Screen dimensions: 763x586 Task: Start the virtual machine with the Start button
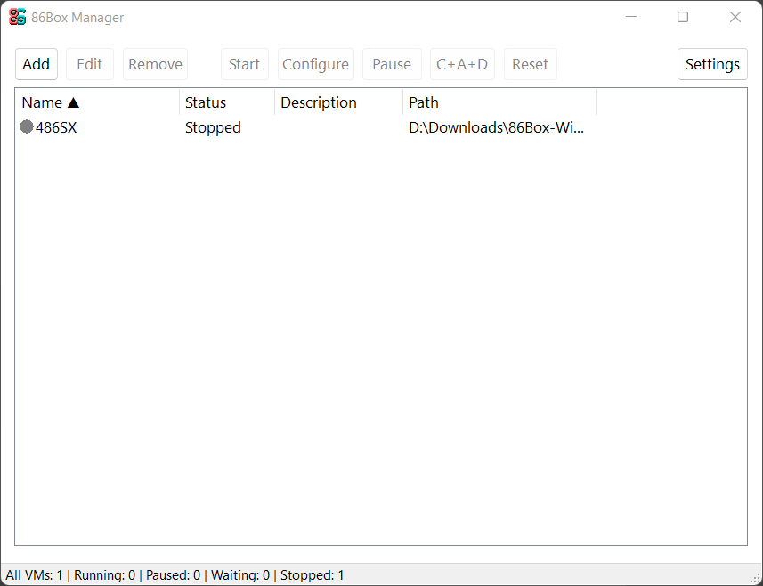pos(244,64)
